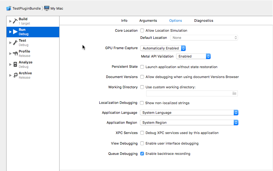
Task: Click the Analyze action icon
Action: click(x=15, y=64)
